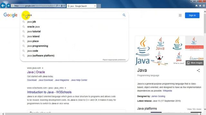Expand the w3schools result dropdown arrow

pos(65,88)
